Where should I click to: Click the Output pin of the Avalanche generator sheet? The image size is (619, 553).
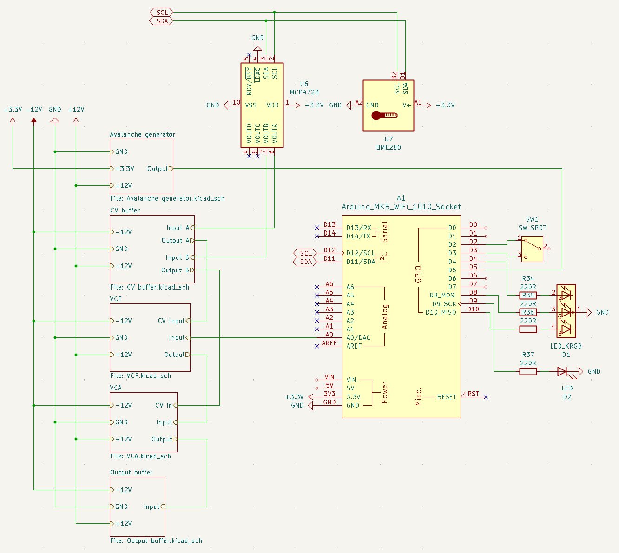(160, 169)
